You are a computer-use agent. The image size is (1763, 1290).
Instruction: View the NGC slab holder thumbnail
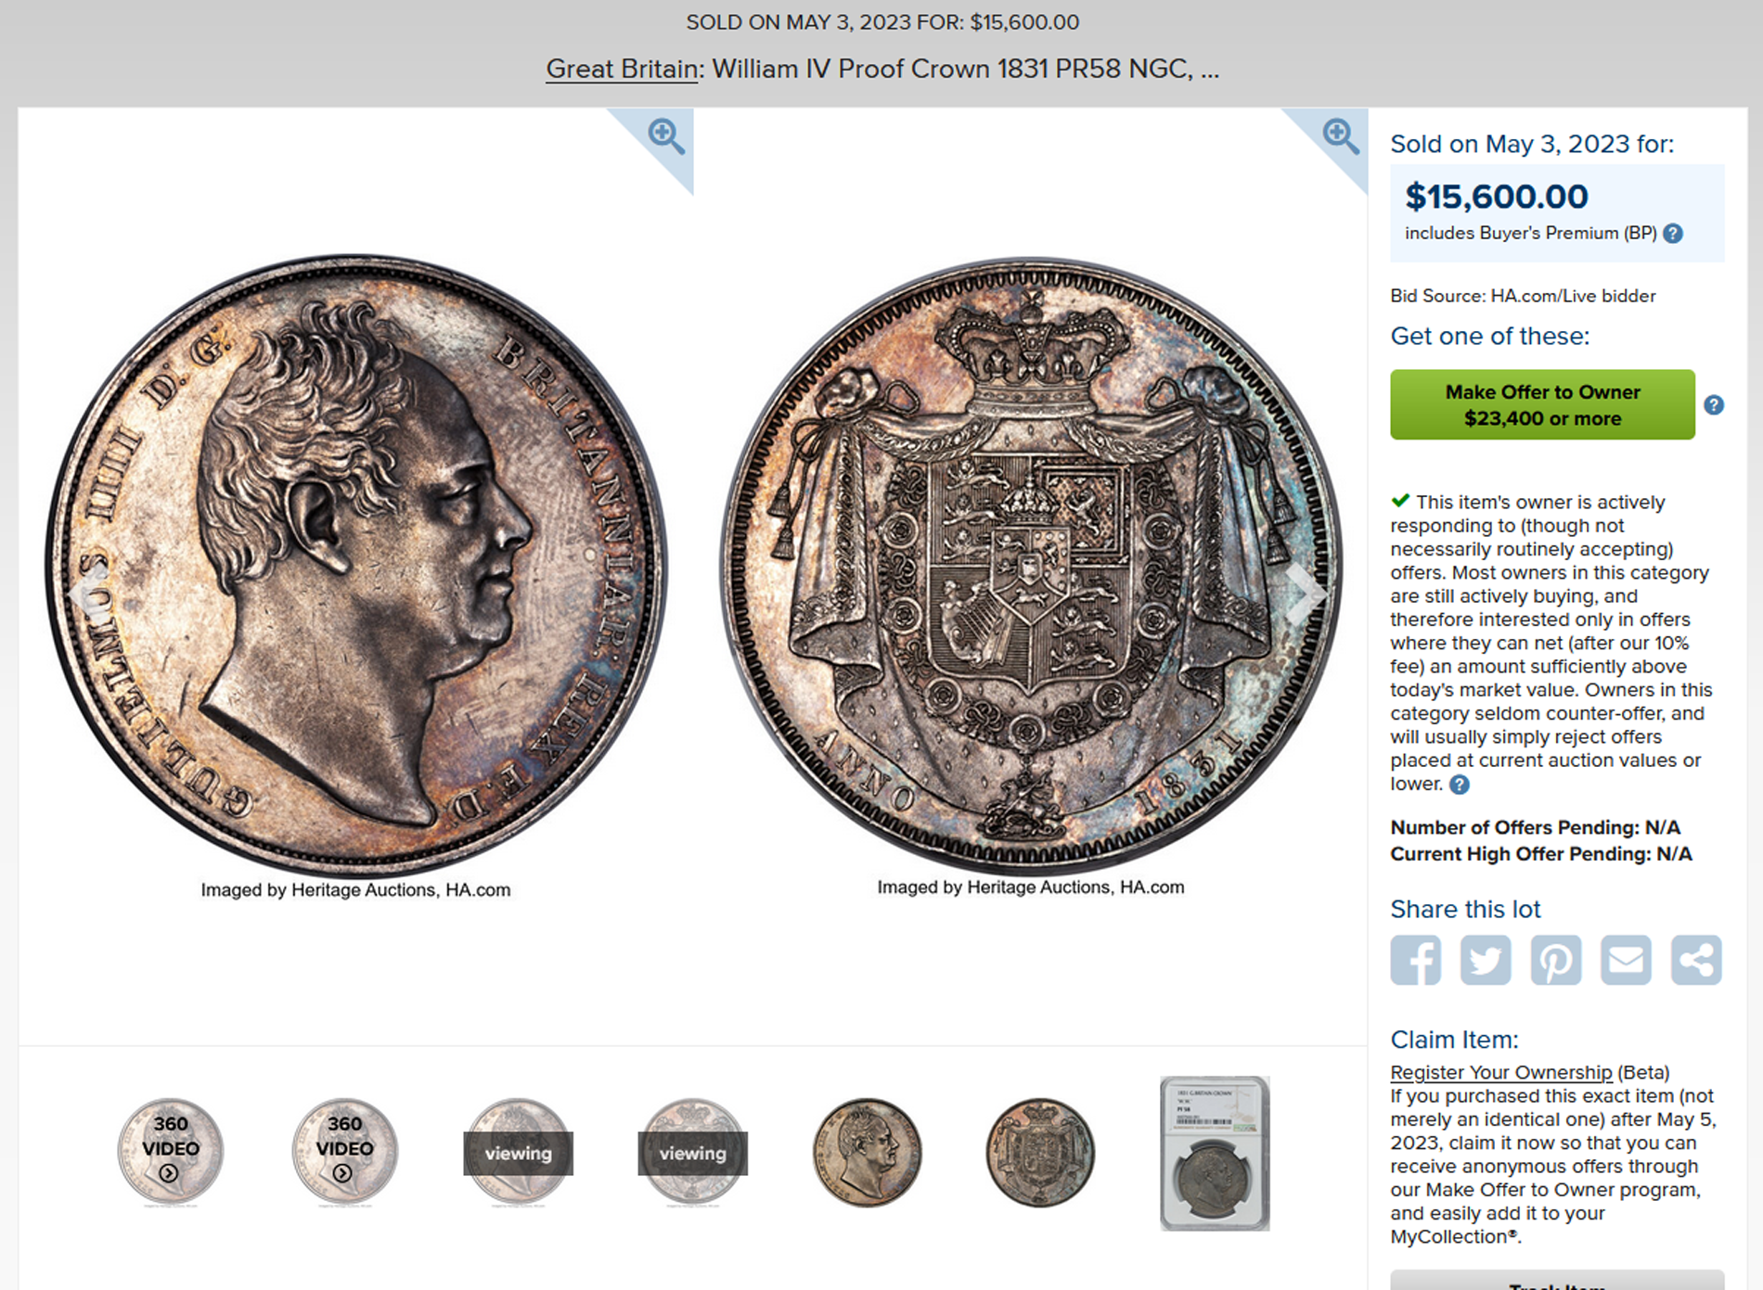(x=1215, y=1154)
